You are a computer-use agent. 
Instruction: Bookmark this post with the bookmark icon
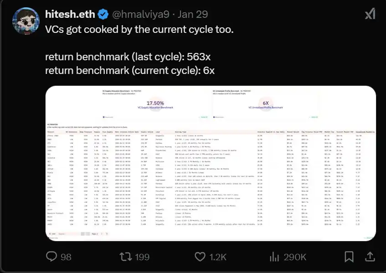pos(349,257)
